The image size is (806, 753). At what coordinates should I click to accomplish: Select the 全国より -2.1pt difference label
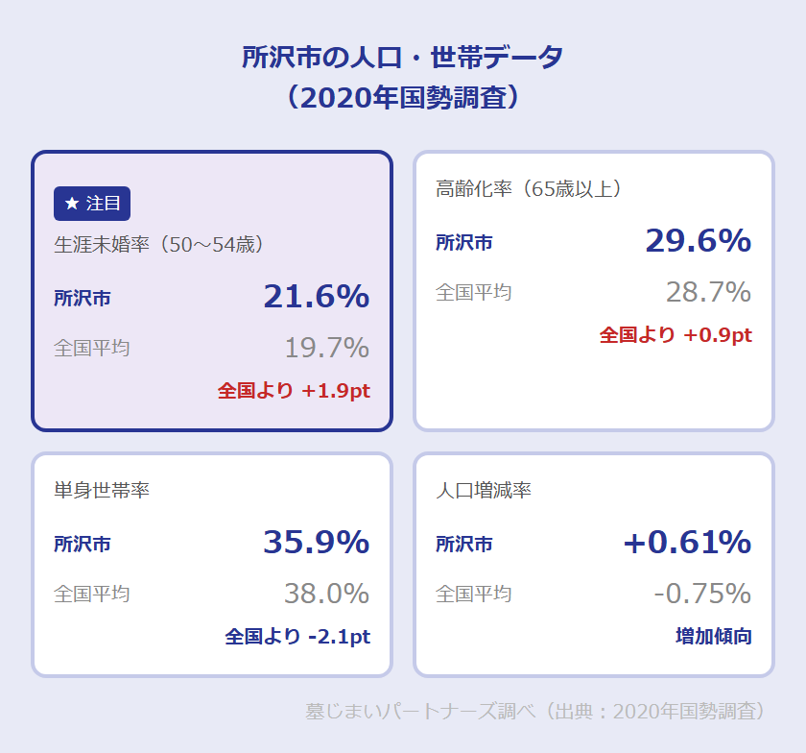pyautogui.click(x=297, y=637)
